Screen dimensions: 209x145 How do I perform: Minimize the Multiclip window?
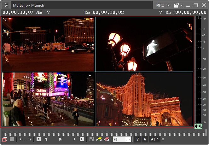(188, 6)
